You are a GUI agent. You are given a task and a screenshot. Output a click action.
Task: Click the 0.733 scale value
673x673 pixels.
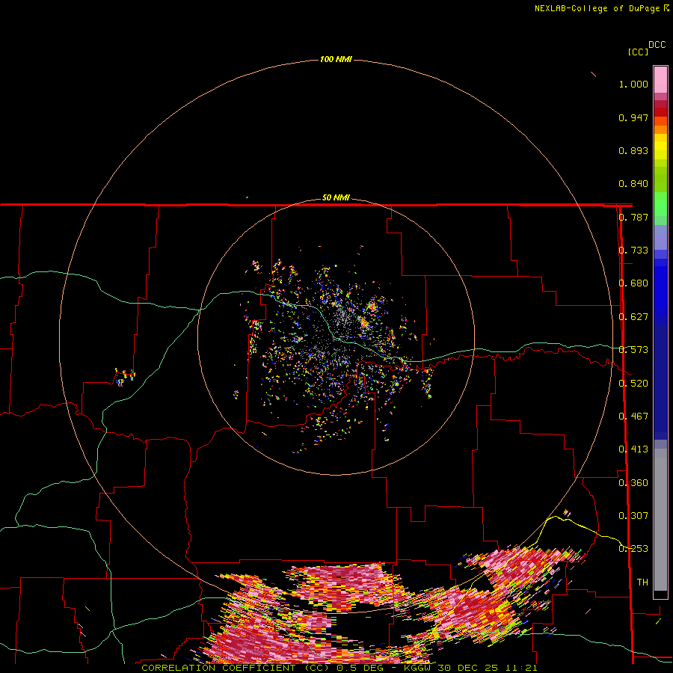(633, 251)
